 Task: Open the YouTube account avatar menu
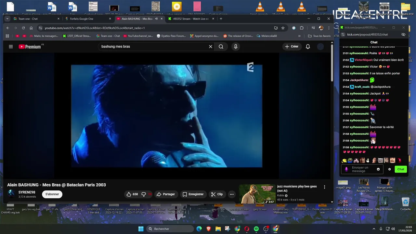coord(320,46)
